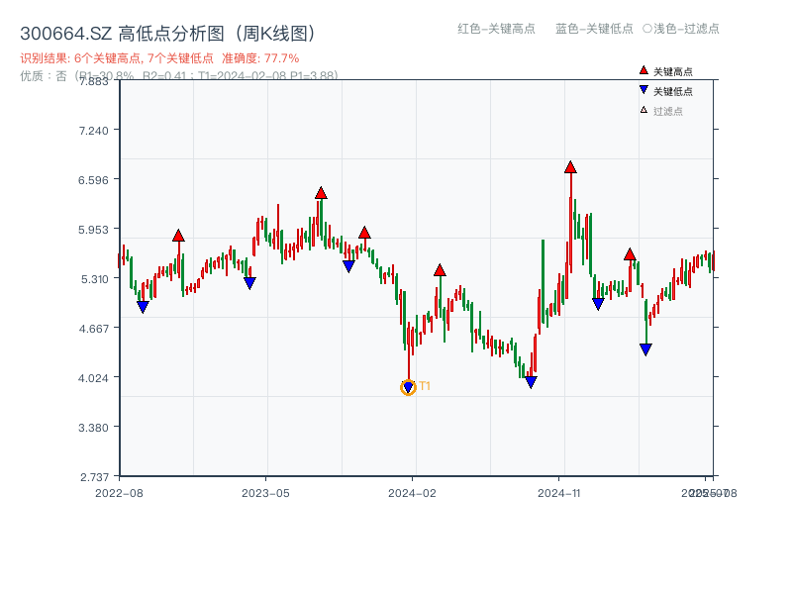The height and width of the screenshot is (594, 792).
Task: Click the 300664.SZ 高低点分析图 chart title
Action: click(167, 34)
